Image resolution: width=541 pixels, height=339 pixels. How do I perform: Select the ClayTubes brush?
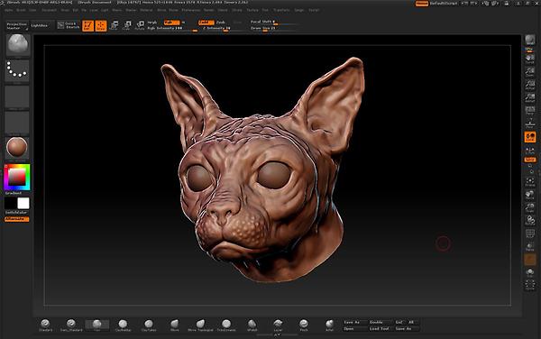click(149, 325)
